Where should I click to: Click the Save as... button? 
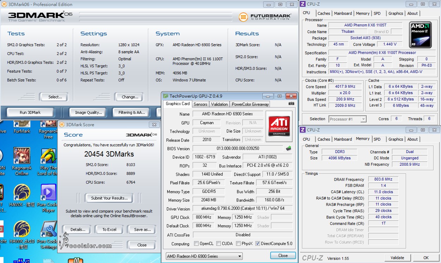click(x=142, y=230)
